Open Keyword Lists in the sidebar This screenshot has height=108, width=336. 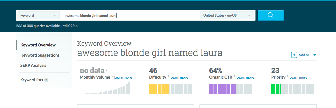click(32, 80)
